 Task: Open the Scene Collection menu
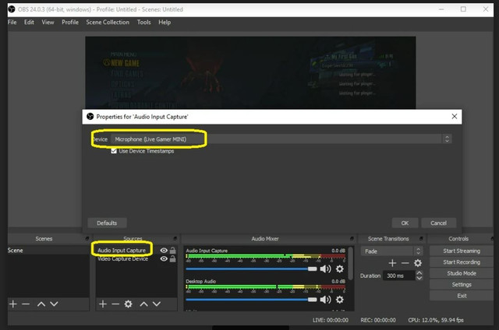[x=108, y=23]
